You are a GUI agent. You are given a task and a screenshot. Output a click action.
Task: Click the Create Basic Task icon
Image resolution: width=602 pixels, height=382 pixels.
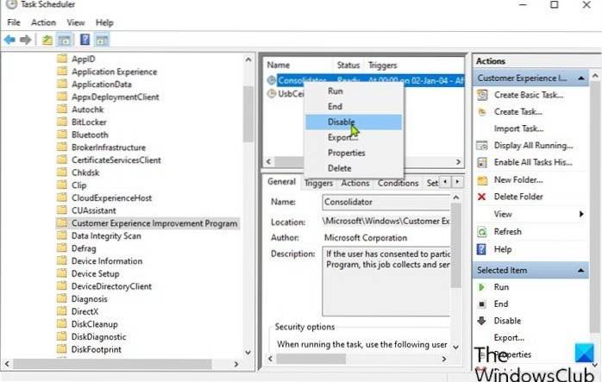pyautogui.click(x=482, y=95)
